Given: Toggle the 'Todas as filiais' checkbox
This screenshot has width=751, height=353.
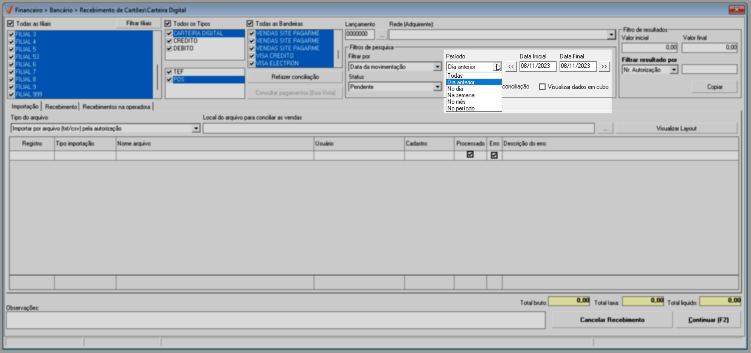Looking at the screenshot, I should tap(11, 24).
